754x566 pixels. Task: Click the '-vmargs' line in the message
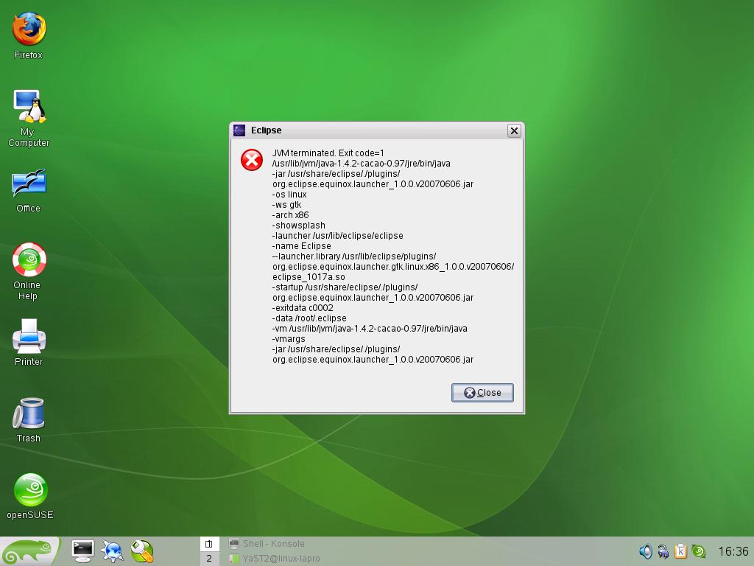[289, 339]
